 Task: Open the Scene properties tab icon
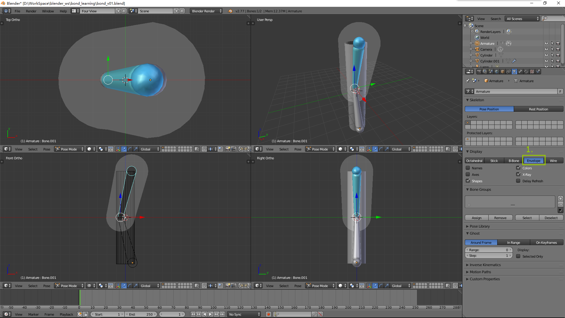coord(491,72)
